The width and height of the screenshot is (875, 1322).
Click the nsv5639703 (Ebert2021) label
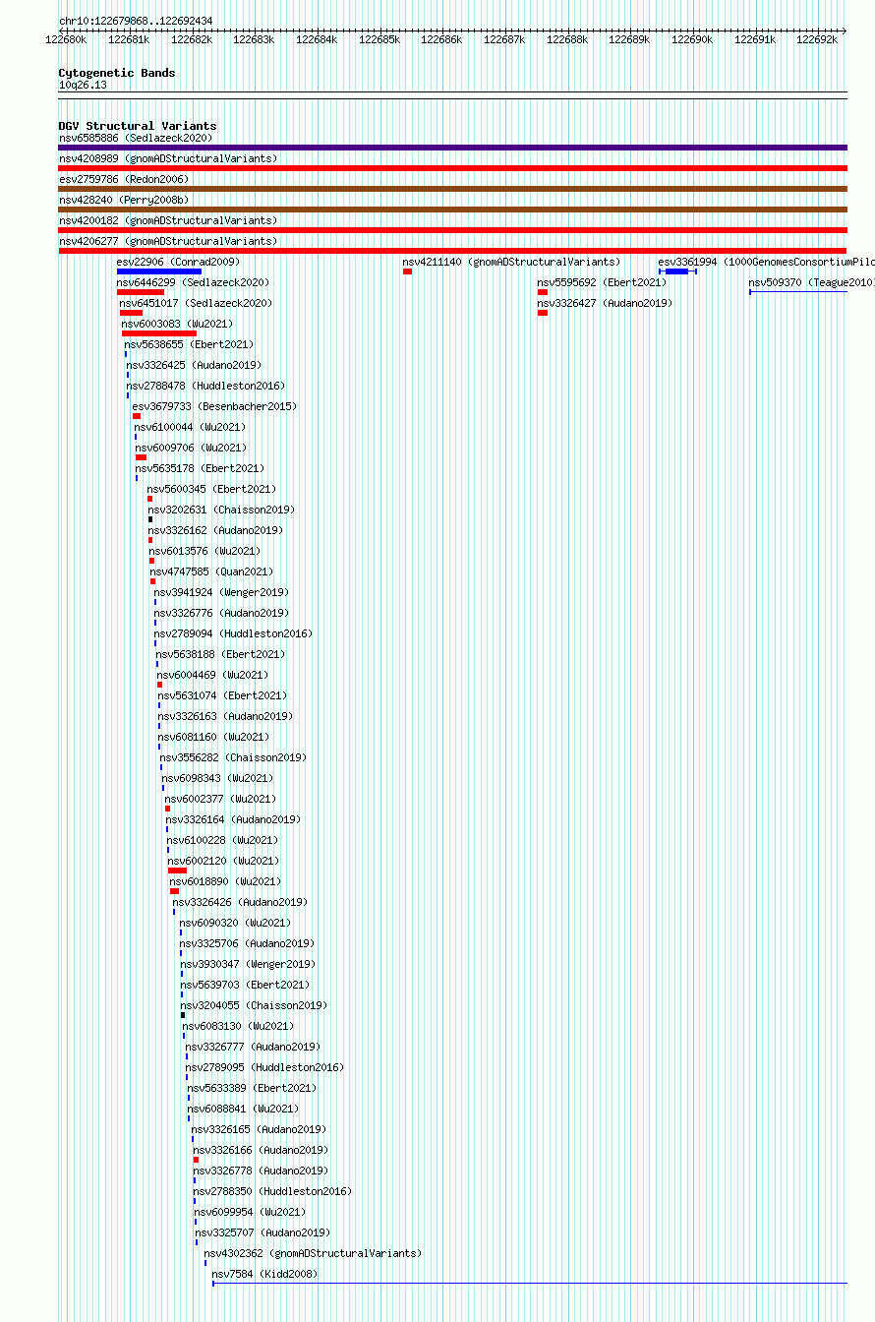pos(245,985)
